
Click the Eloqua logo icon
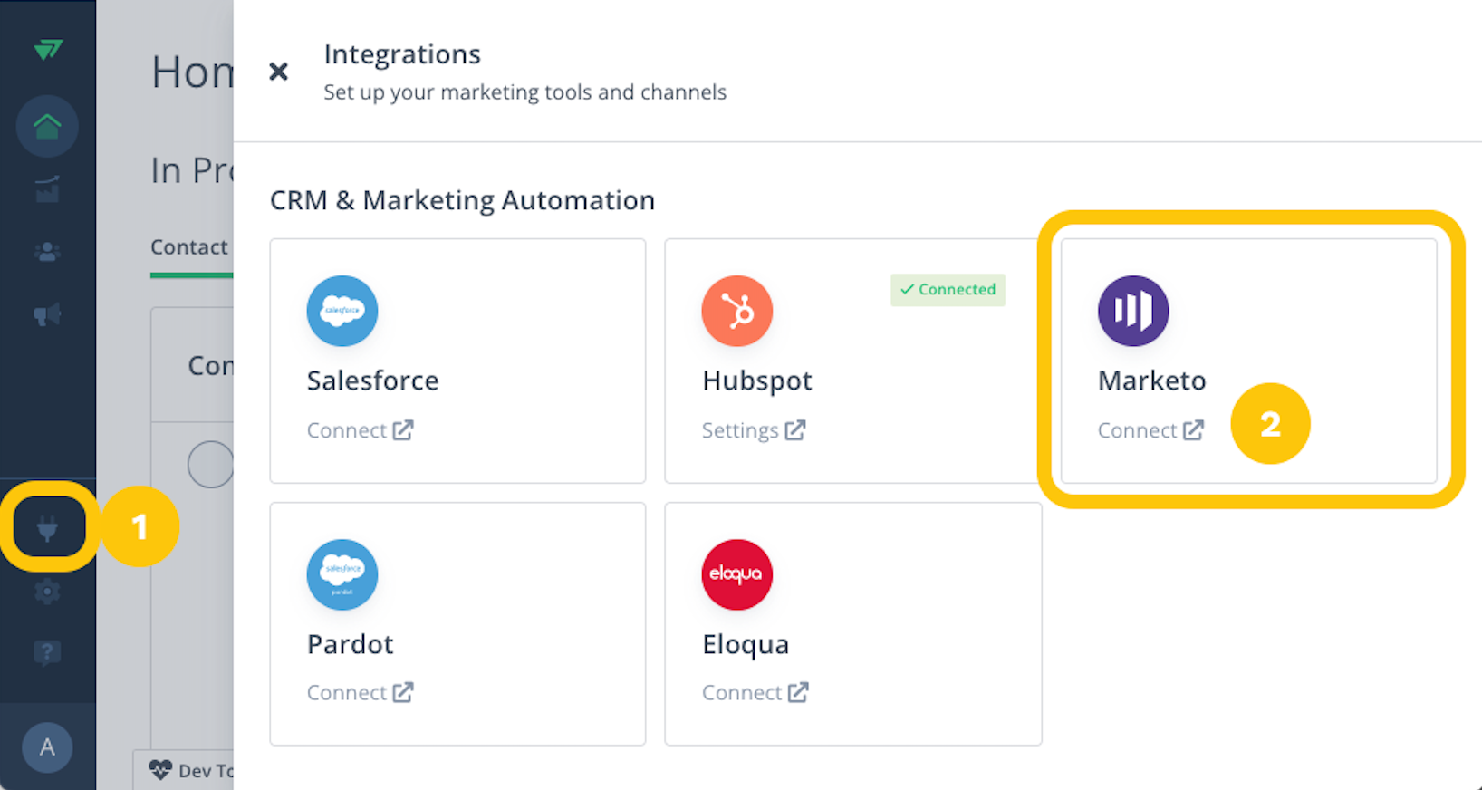pos(737,574)
